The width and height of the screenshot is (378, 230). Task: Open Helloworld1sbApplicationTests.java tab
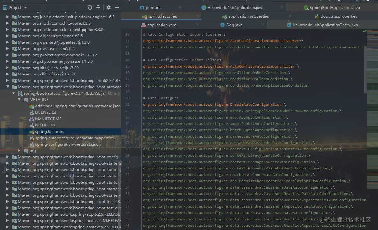(325, 25)
